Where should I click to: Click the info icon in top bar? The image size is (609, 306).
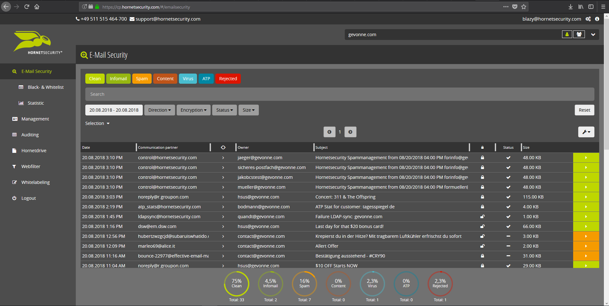point(597,19)
